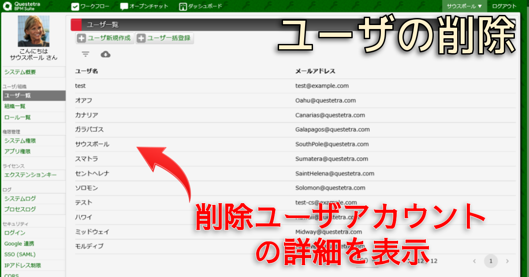Click the メールアドレス column header
This screenshot has height=277, width=529.
(315, 71)
